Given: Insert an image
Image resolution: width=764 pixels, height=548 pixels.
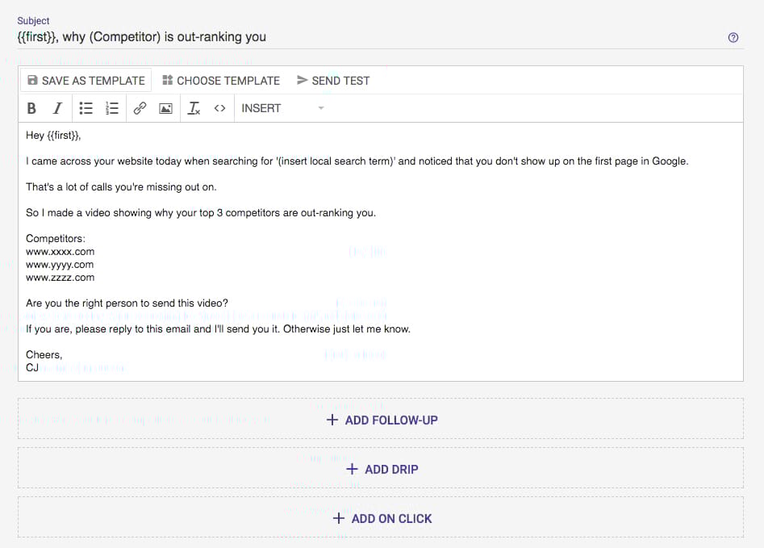Looking at the screenshot, I should click(x=165, y=108).
